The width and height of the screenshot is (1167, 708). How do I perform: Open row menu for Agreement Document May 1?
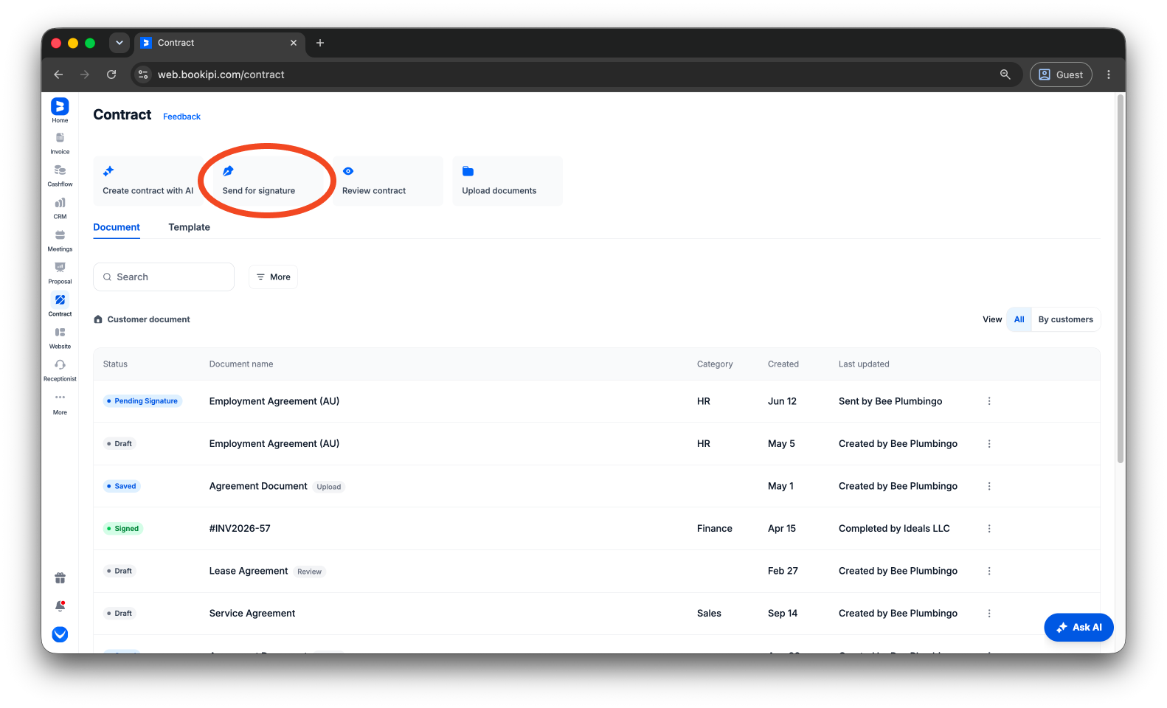[989, 486]
